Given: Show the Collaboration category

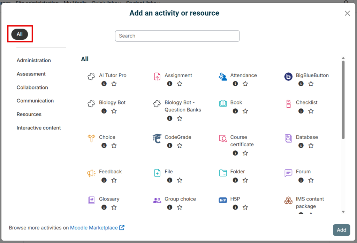Looking at the screenshot, I should (x=32, y=87).
